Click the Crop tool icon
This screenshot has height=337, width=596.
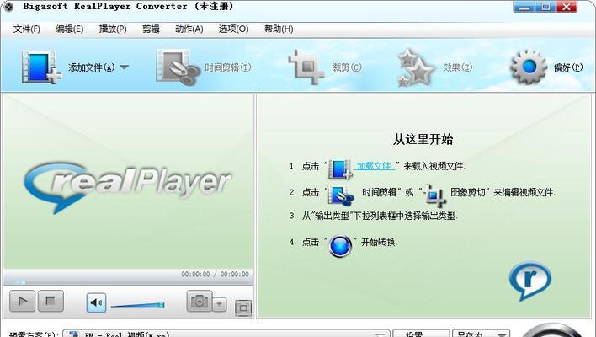pyautogui.click(x=306, y=67)
